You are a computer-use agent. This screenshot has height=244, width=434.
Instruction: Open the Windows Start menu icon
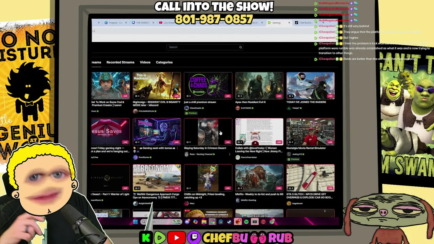pos(135,222)
